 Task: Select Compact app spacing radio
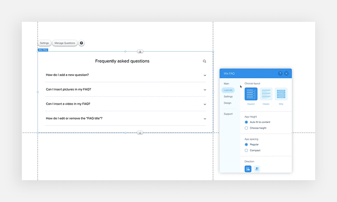coord(246,150)
